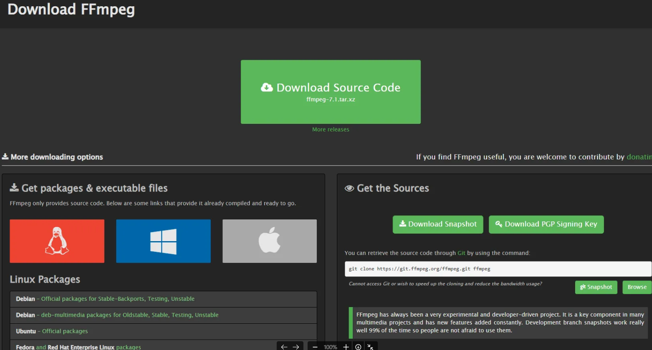The height and width of the screenshot is (350, 652).
Task: Open the Linux packages tile with penguin icon
Action: click(x=57, y=241)
